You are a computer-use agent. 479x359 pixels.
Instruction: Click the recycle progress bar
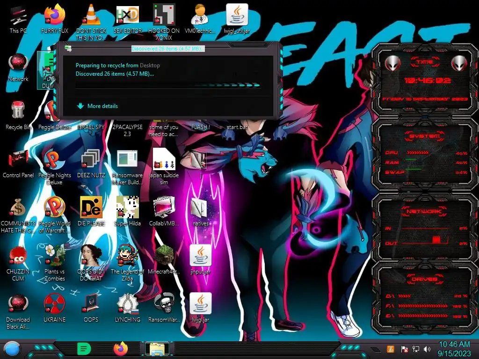pyautogui.click(x=168, y=86)
